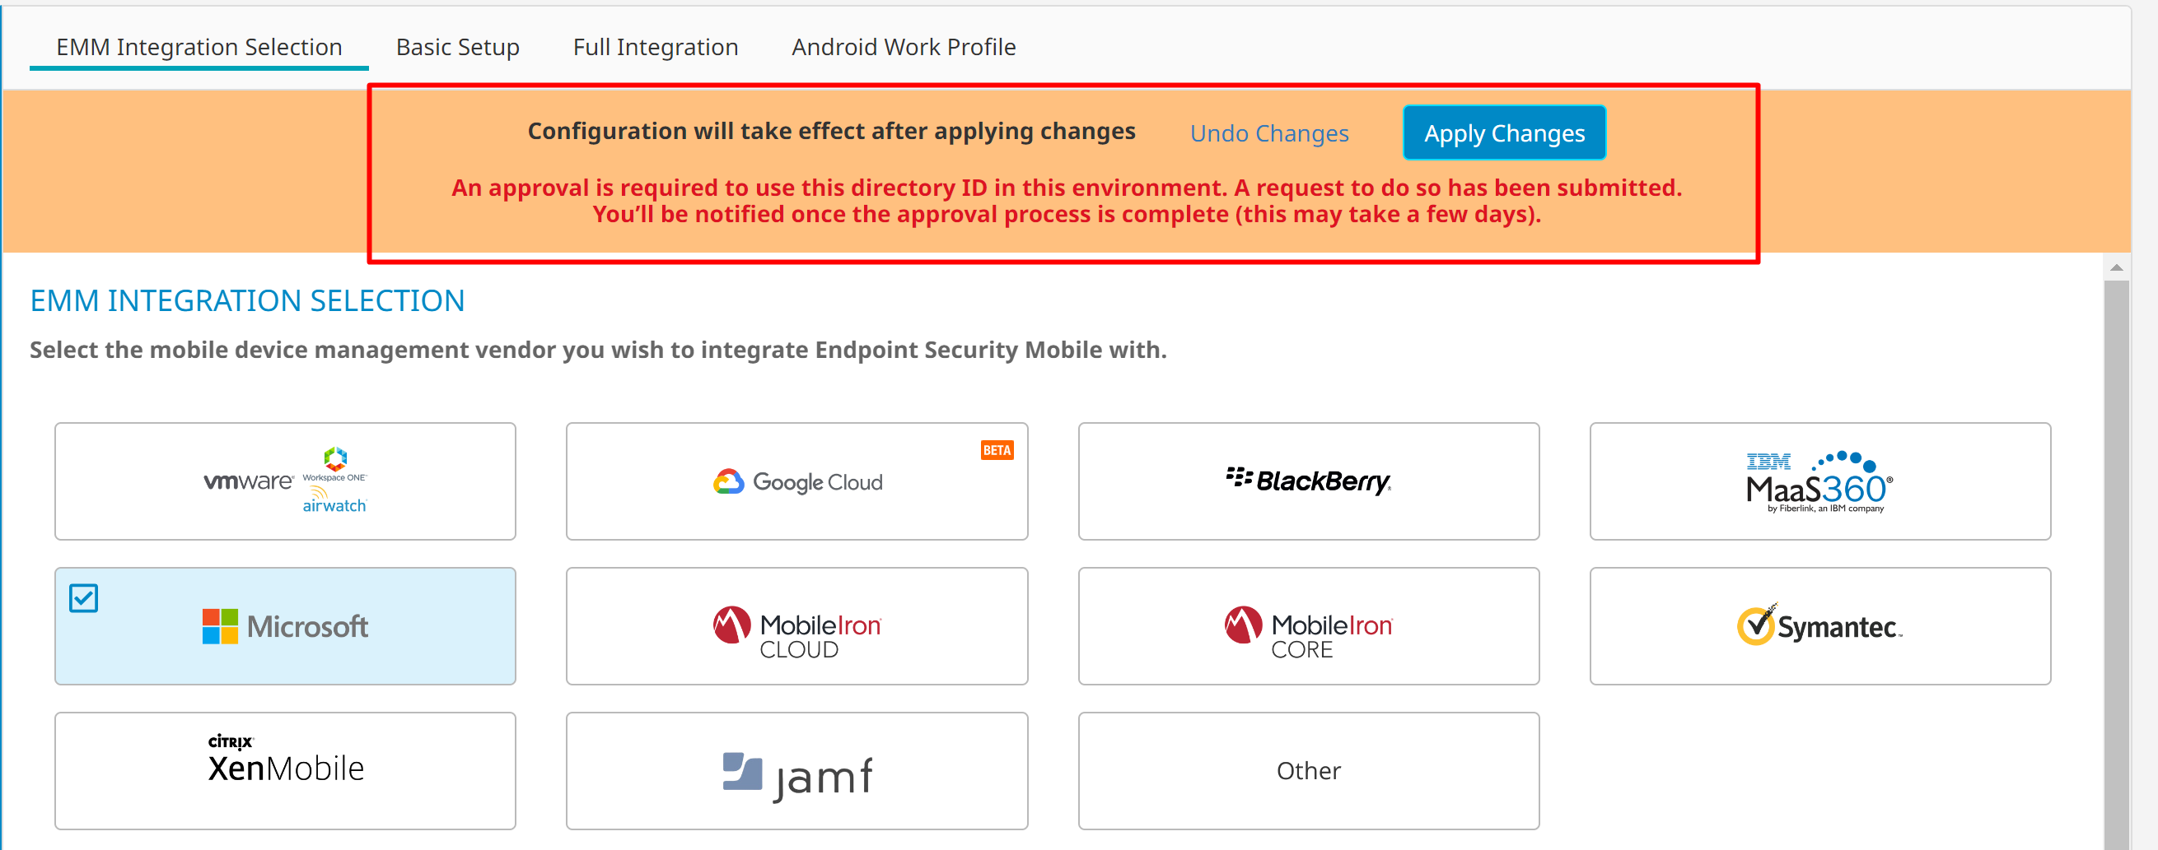Pick the IBM MaaS360 vendor tile
Image resolution: width=2158 pixels, height=850 pixels.
tap(1819, 481)
